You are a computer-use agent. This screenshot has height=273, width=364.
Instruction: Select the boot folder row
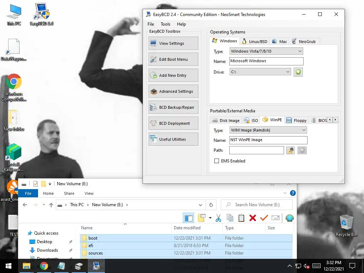(186, 238)
